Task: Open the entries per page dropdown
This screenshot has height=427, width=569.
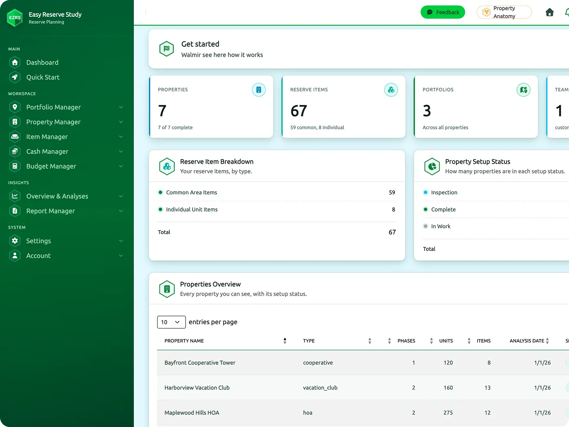Action: click(171, 322)
